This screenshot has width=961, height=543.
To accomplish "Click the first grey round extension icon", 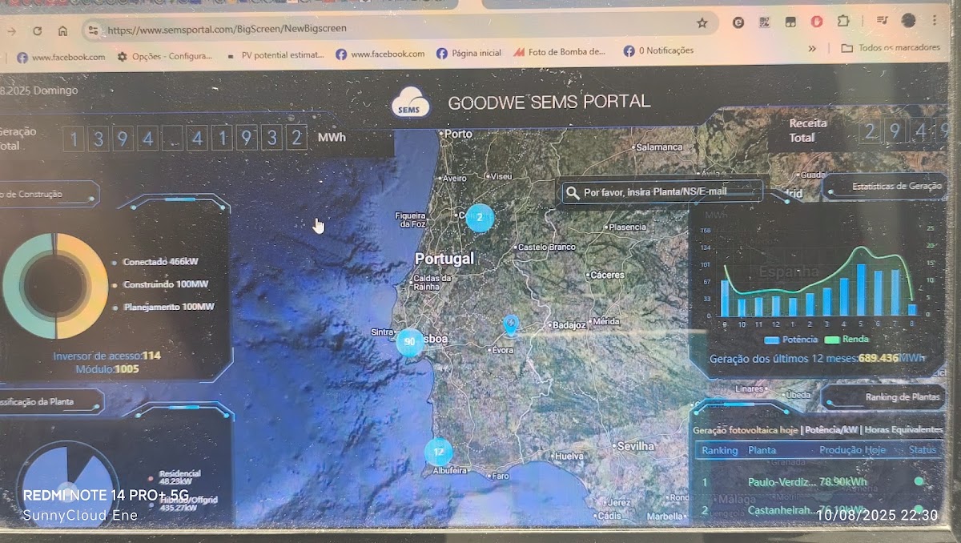I will click(x=738, y=22).
